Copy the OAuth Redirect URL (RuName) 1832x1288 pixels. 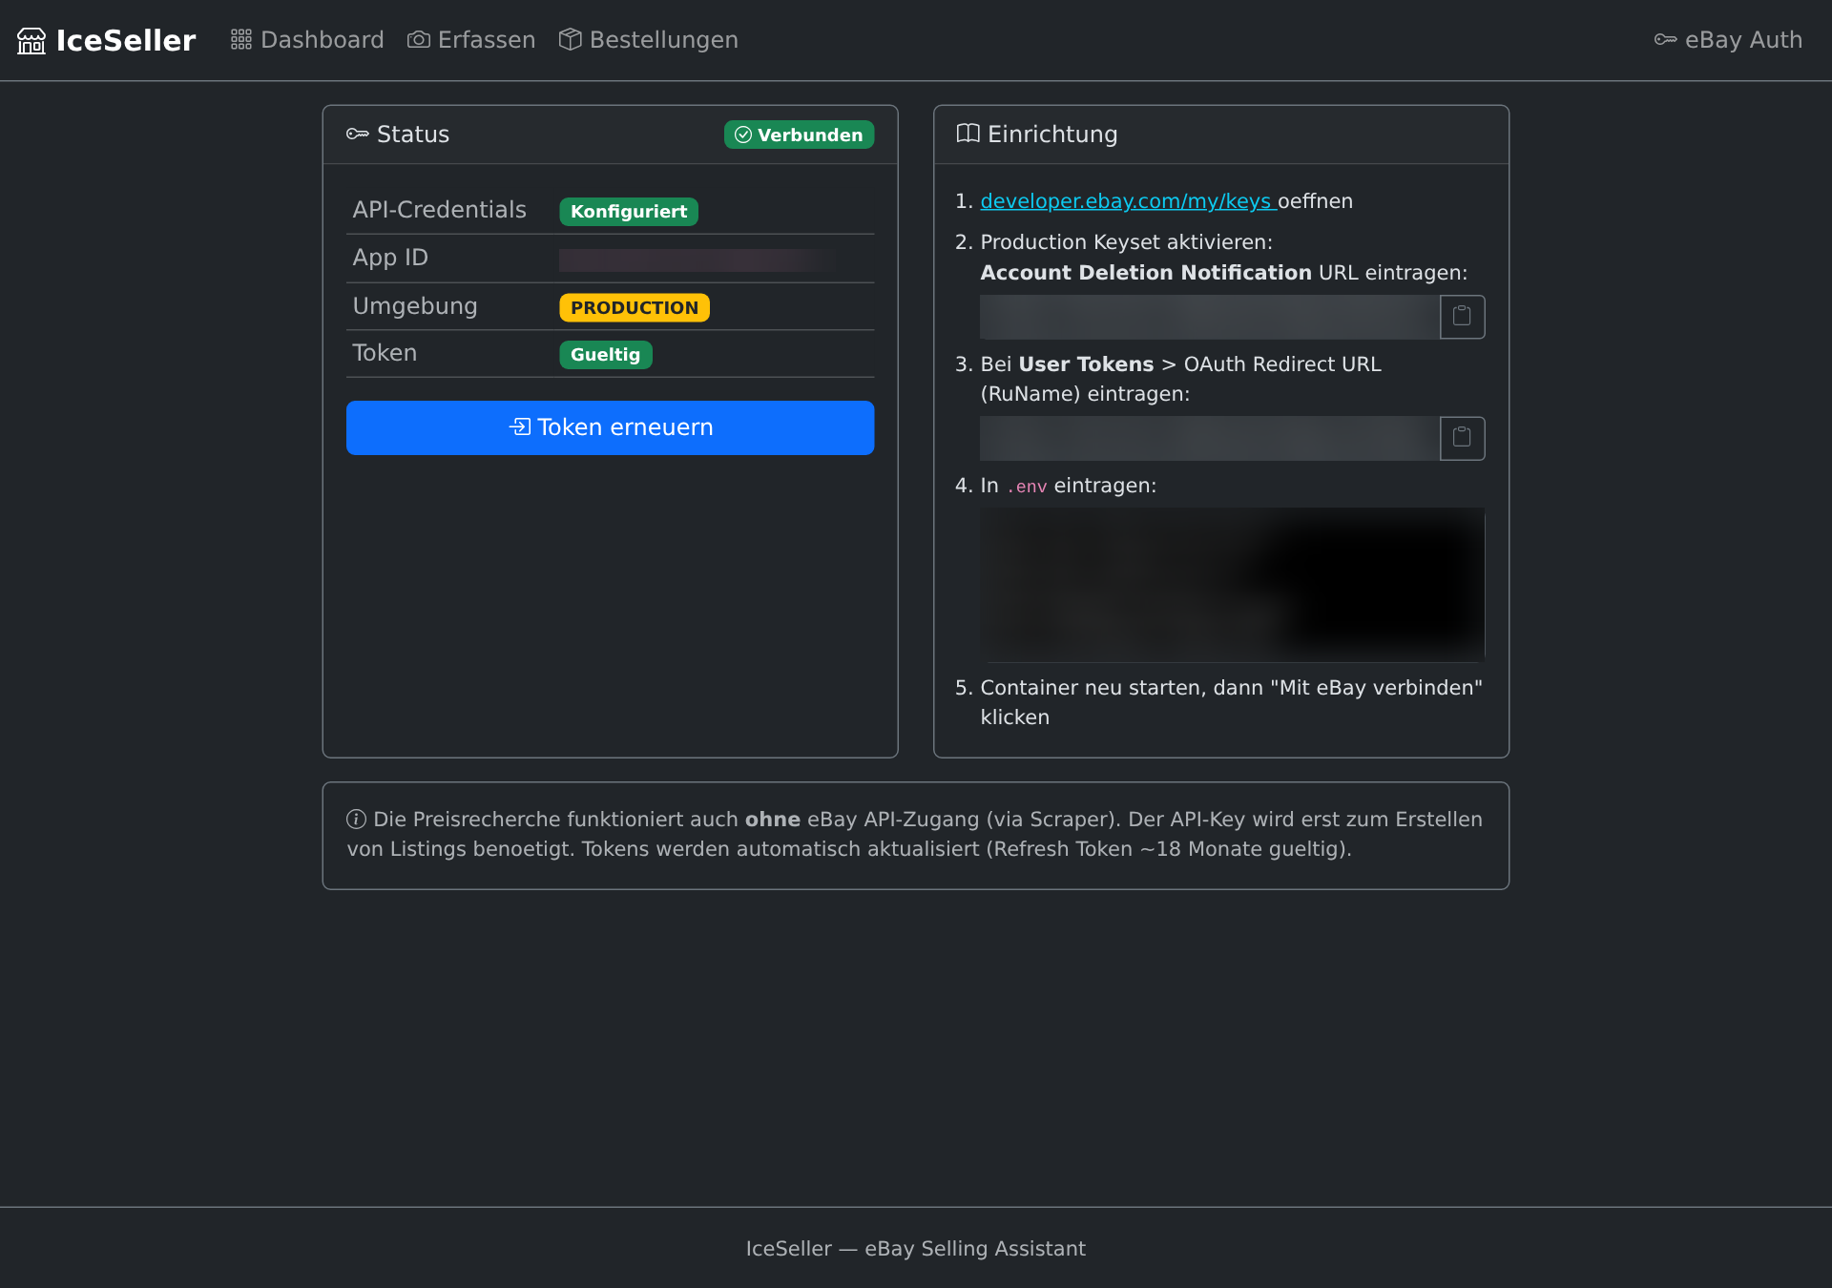tap(1462, 439)
